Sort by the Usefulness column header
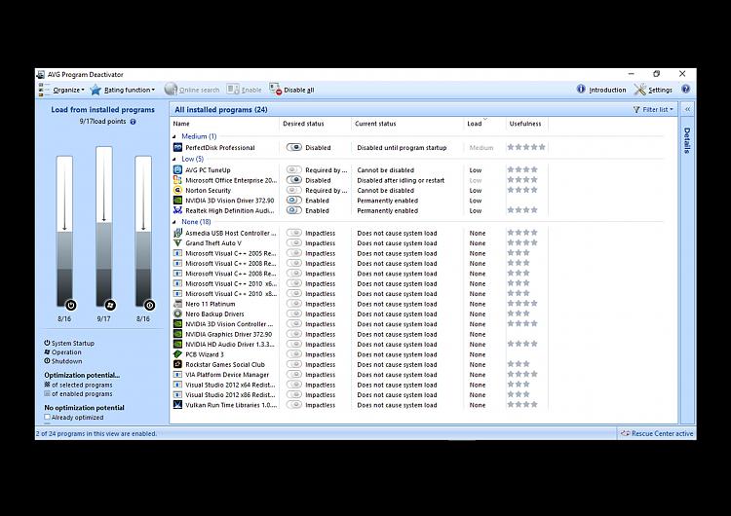 (526, 124)
